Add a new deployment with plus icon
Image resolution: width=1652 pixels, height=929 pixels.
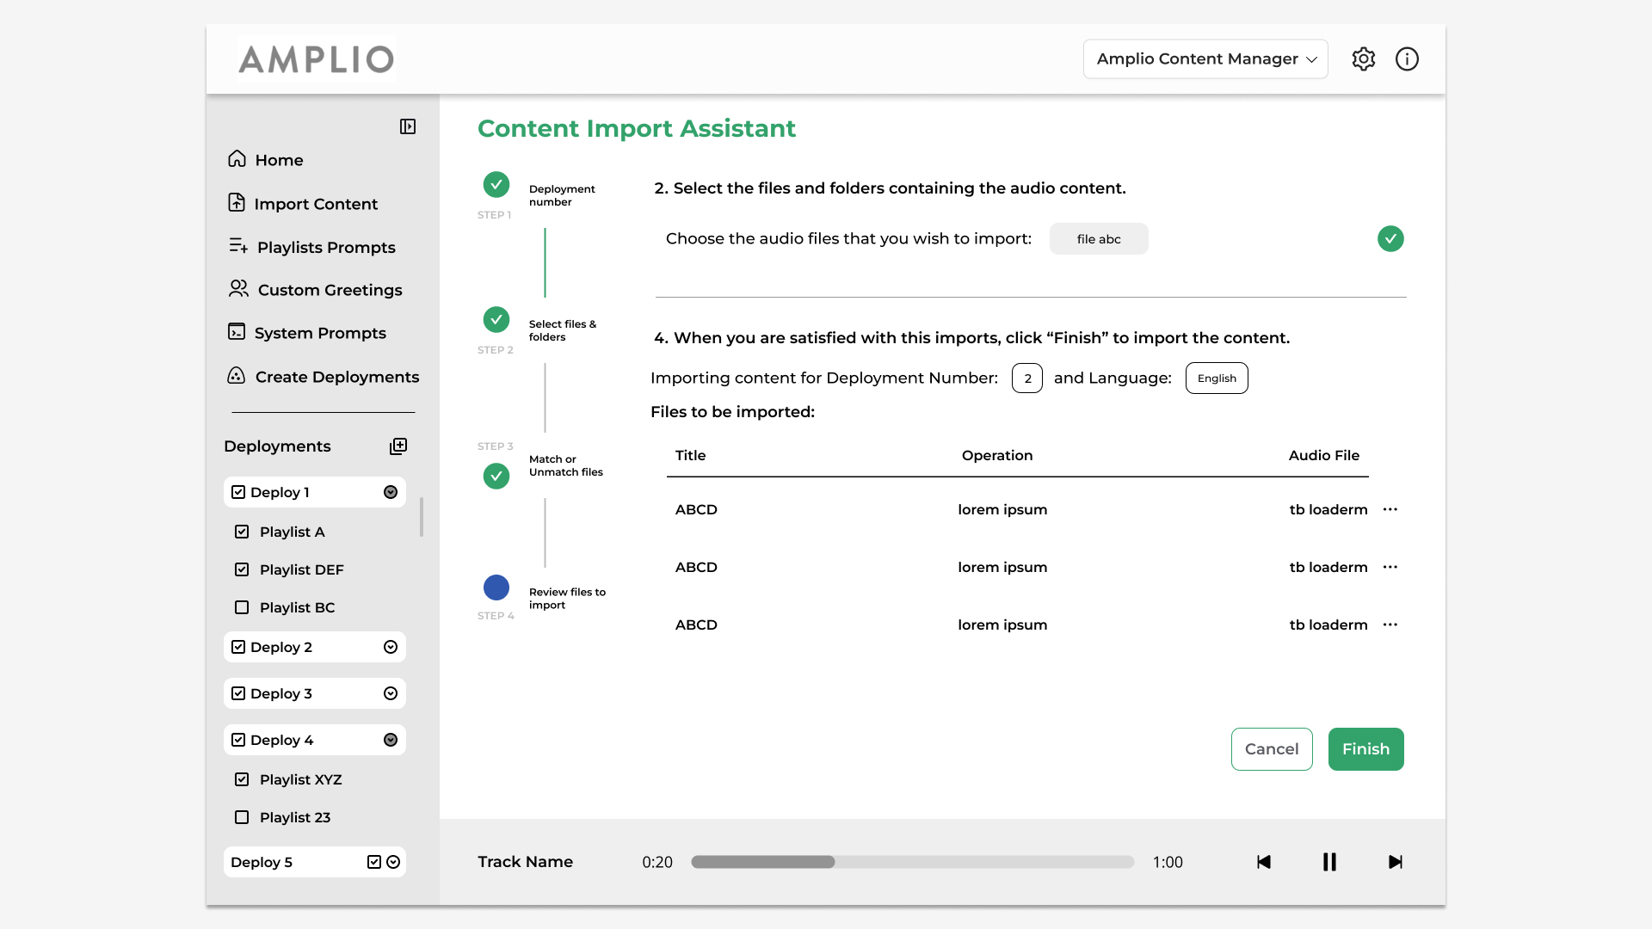pyautogui.click(x=398, y=446)
